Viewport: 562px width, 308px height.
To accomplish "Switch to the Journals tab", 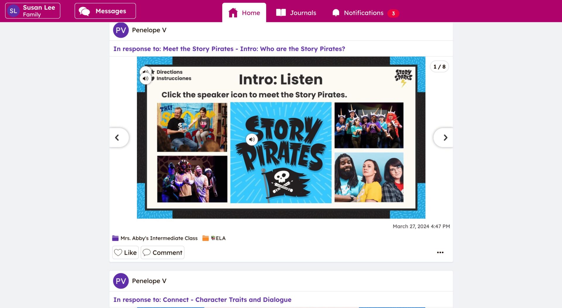I will tap(296, 13).
